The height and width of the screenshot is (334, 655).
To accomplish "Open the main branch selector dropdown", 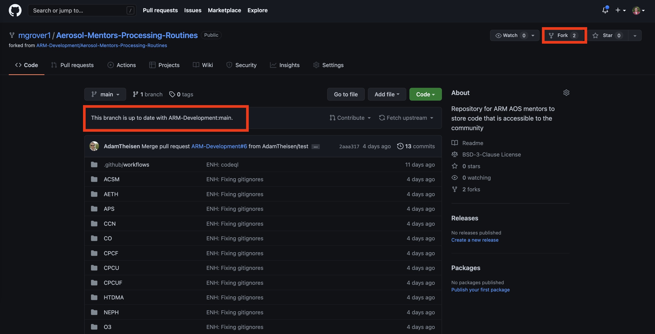I will [x=105, y=94].
